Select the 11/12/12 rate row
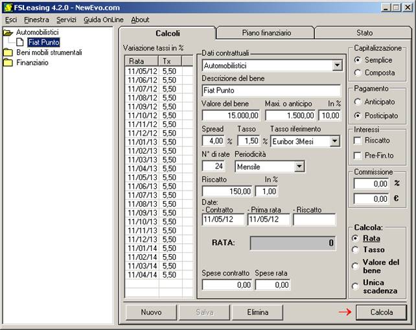Image resolution: width=416 pixels, height=330 pixels. (x=159, y=134)
